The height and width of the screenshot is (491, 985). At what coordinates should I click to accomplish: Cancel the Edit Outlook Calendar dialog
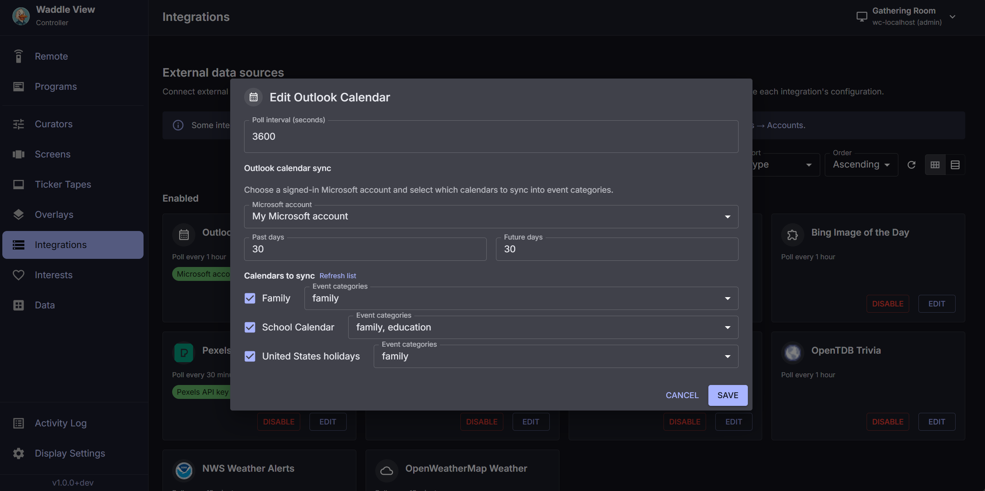[x=682, y=395]
